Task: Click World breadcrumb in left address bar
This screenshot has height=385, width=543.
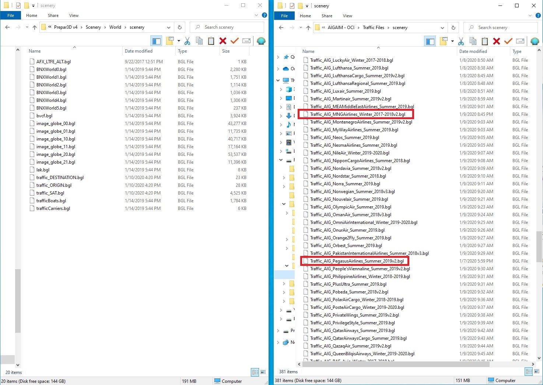Action: pyautogui.click(x=115, y=27)
